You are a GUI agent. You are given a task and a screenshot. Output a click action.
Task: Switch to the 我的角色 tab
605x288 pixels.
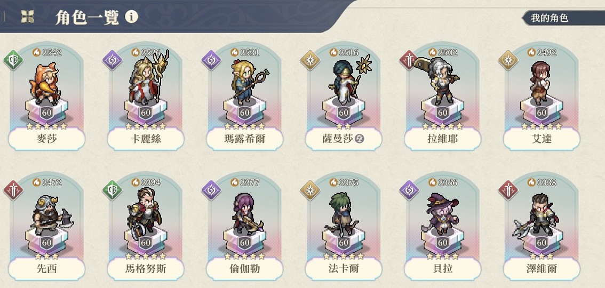pyautogui.click(x=564, y=18)
